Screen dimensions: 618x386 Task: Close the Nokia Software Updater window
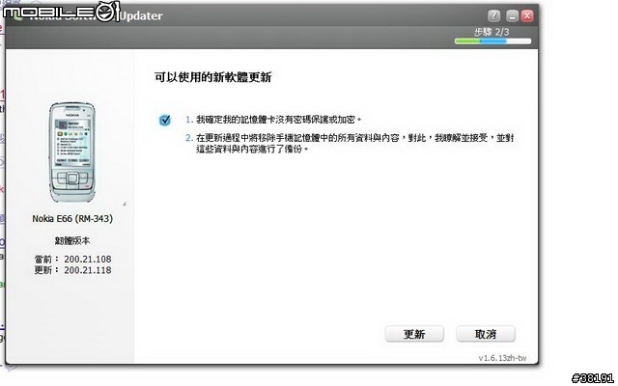(527, 16)
